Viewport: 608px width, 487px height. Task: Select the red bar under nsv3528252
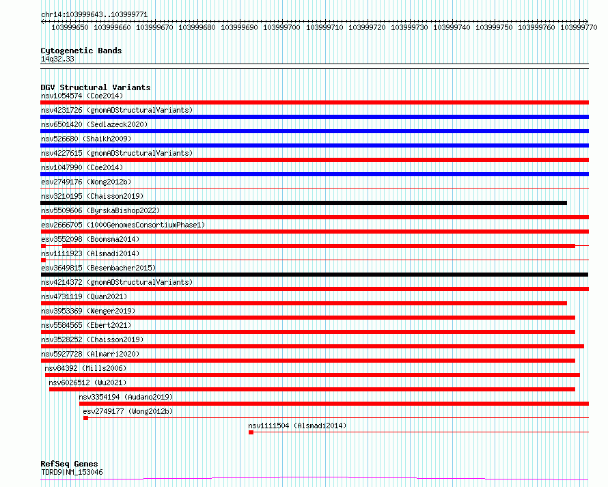[312, 346]
